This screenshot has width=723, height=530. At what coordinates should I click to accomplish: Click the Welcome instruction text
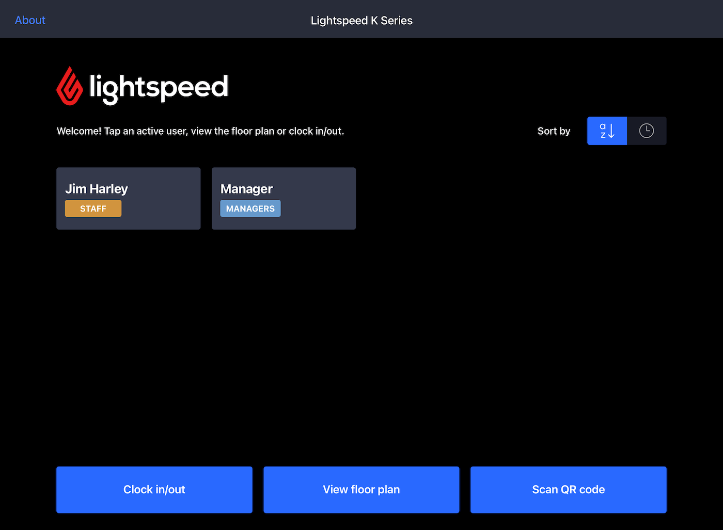200,131
